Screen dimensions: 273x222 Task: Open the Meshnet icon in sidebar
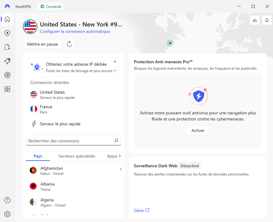(8, 61)
